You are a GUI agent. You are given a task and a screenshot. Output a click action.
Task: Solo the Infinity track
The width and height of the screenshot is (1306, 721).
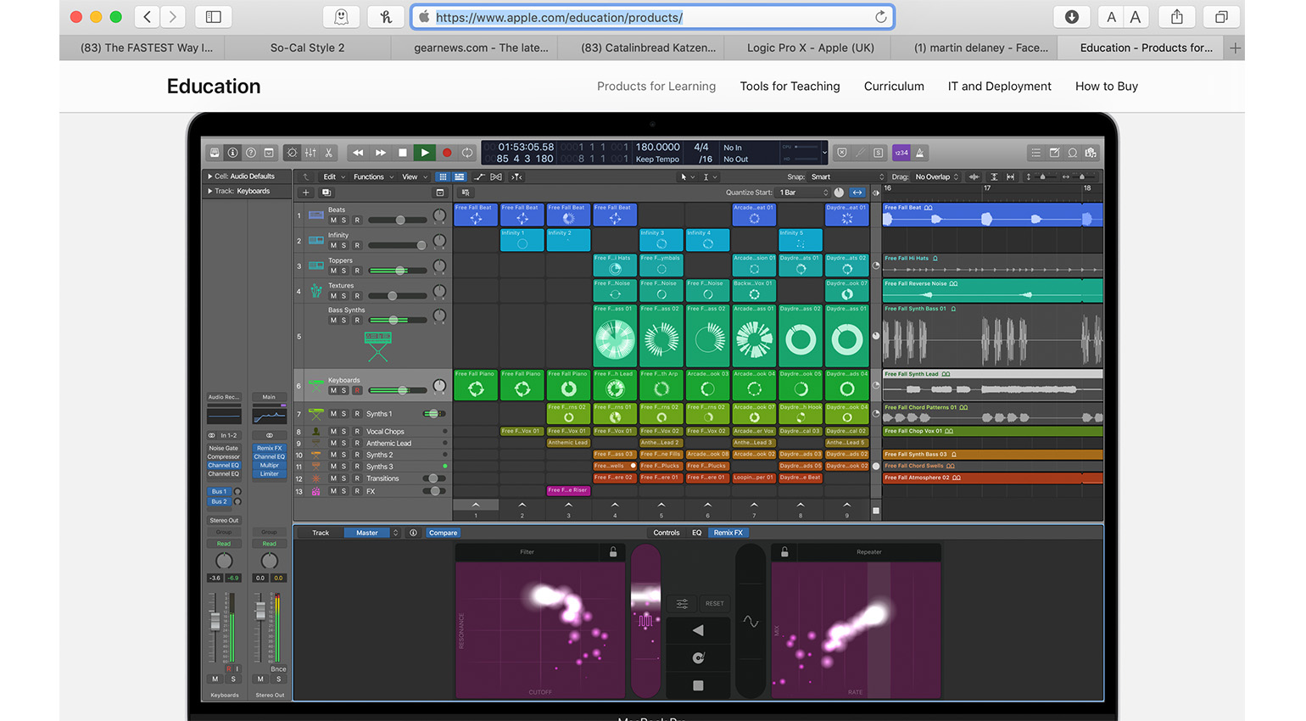point(343,245)
